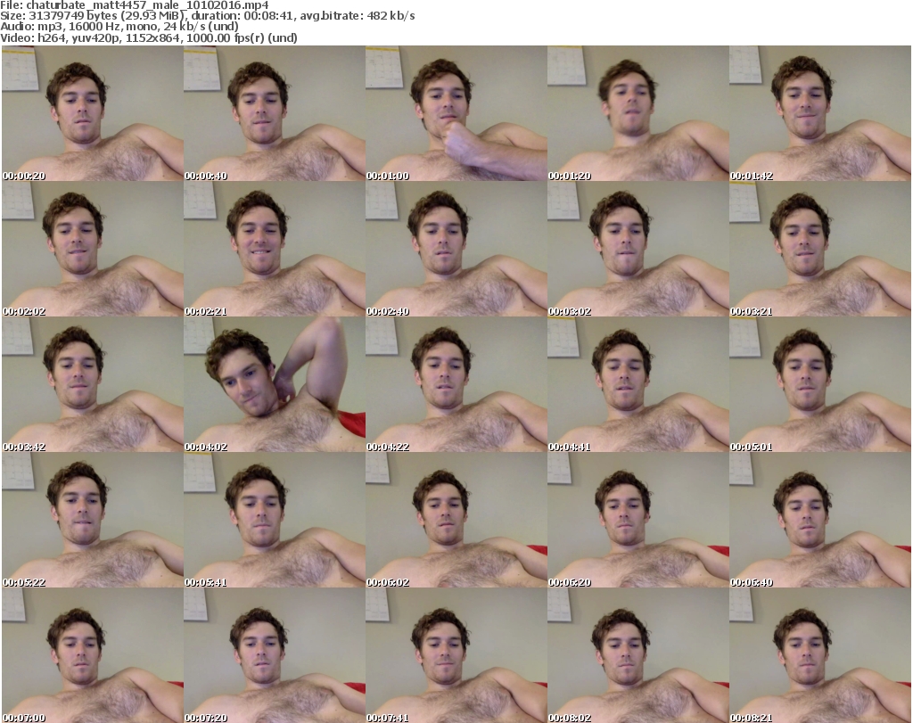Viewport: 913px width, 723px height.
Task: Select the thumbnail stamped 00:02:02
Action: pos(93,249)
